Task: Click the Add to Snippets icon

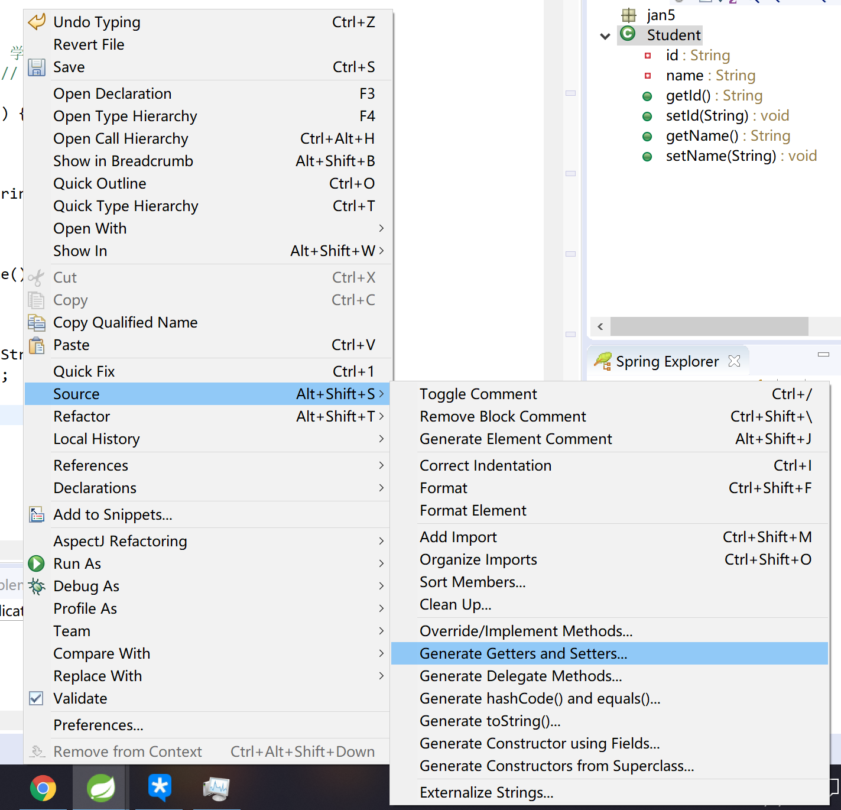Action: 36,514
